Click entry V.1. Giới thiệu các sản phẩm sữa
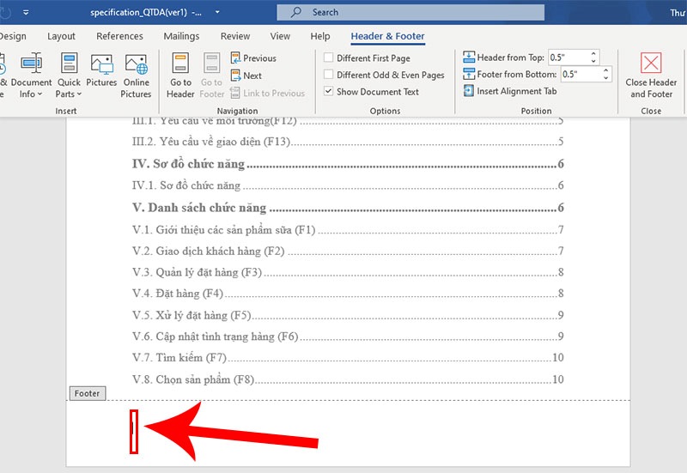This screenshot has width=687, height=473. click(x=348, y=229)
